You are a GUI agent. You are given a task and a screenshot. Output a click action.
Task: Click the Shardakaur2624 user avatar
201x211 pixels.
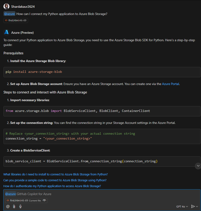[x=6, y=6]
